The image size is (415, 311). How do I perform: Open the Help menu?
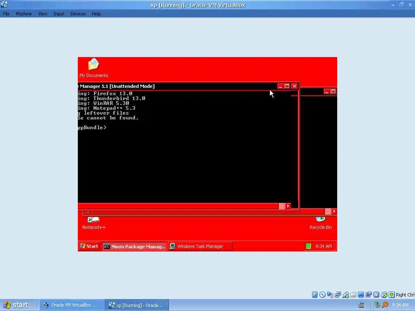(96, 14)
